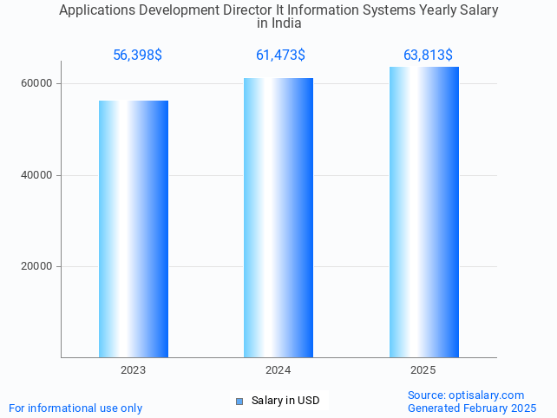This screenshot has width=557, height=418.
Task: Click 'Generated February 2025' text
Action: (x=472, y=408)
